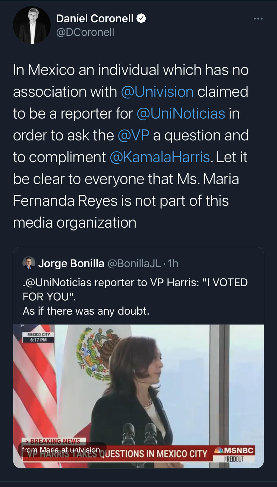Open the @Univision mention link
Screen dimensions: 277x487
[157, 92]
